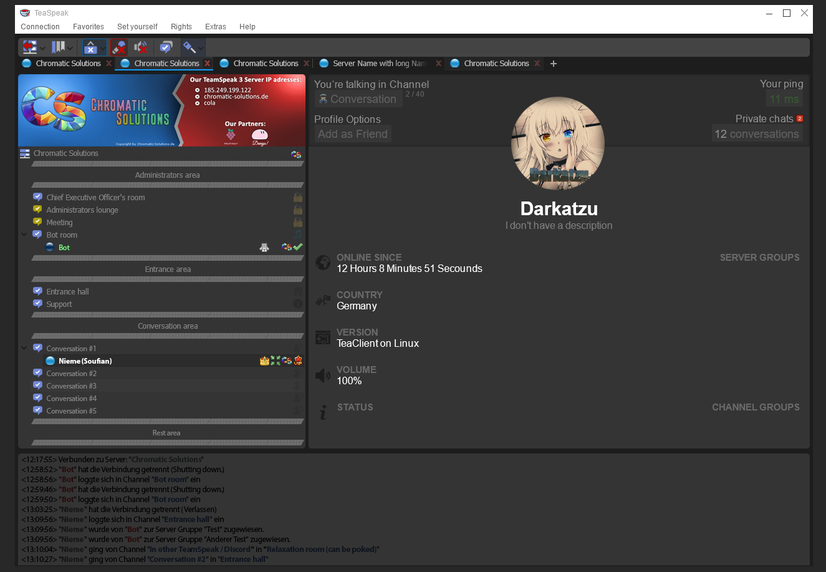Viewport: 826px width, 572px height.
Task: Select the Conversation #3 channel
Action: coord(161,386)
